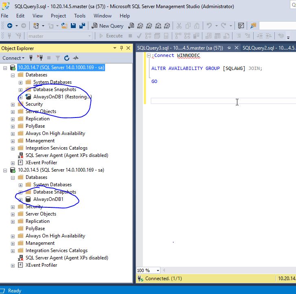
Task: Close the Object Explorer panel
Action: coord(128,48)
